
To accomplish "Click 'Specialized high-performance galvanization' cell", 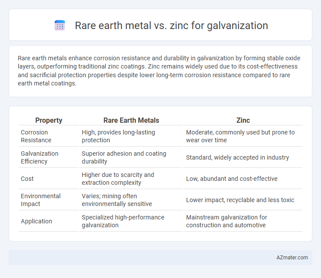I will (x=131, y=221).
